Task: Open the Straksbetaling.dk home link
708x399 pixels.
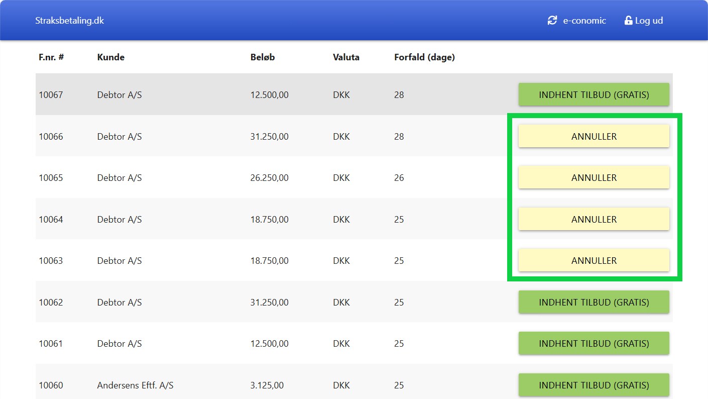Action: click(x=69, y=21)
